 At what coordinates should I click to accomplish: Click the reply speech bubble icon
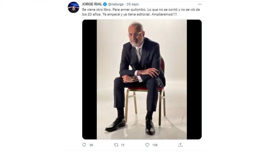pyautogui.click(x=84, y=145)
